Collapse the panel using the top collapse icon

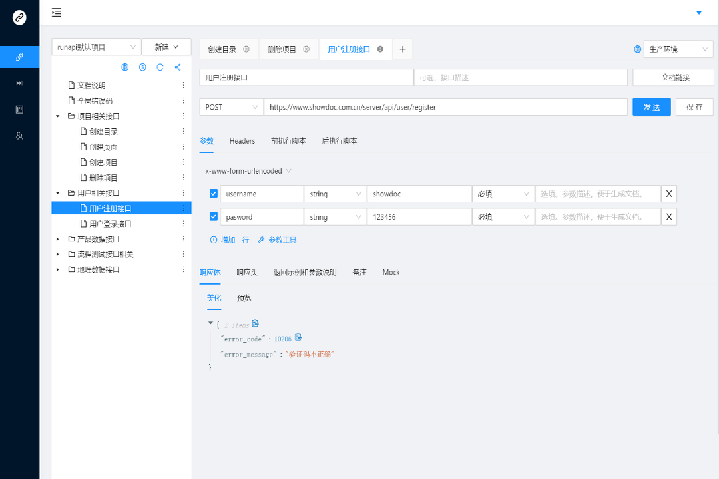coord(56,12)
